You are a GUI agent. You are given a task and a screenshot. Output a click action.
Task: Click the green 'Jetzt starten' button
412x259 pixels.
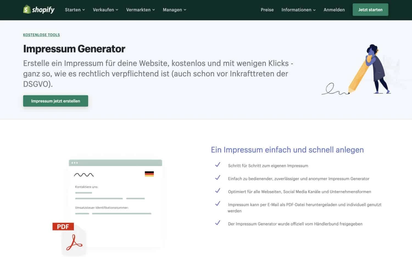370,10
